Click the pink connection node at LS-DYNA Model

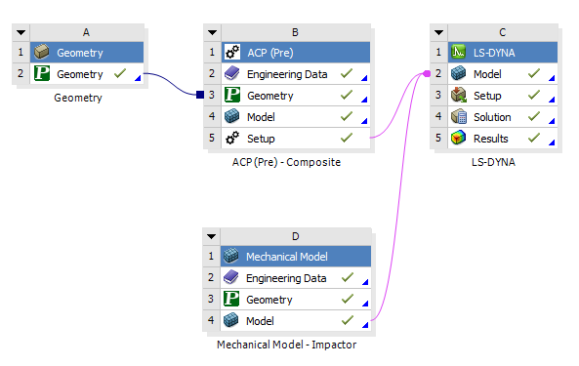tap(427, 74)
